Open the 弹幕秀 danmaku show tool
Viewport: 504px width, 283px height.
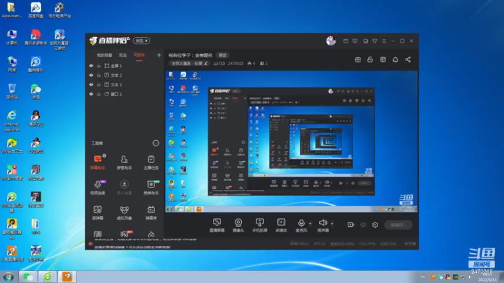click(151, 213)
